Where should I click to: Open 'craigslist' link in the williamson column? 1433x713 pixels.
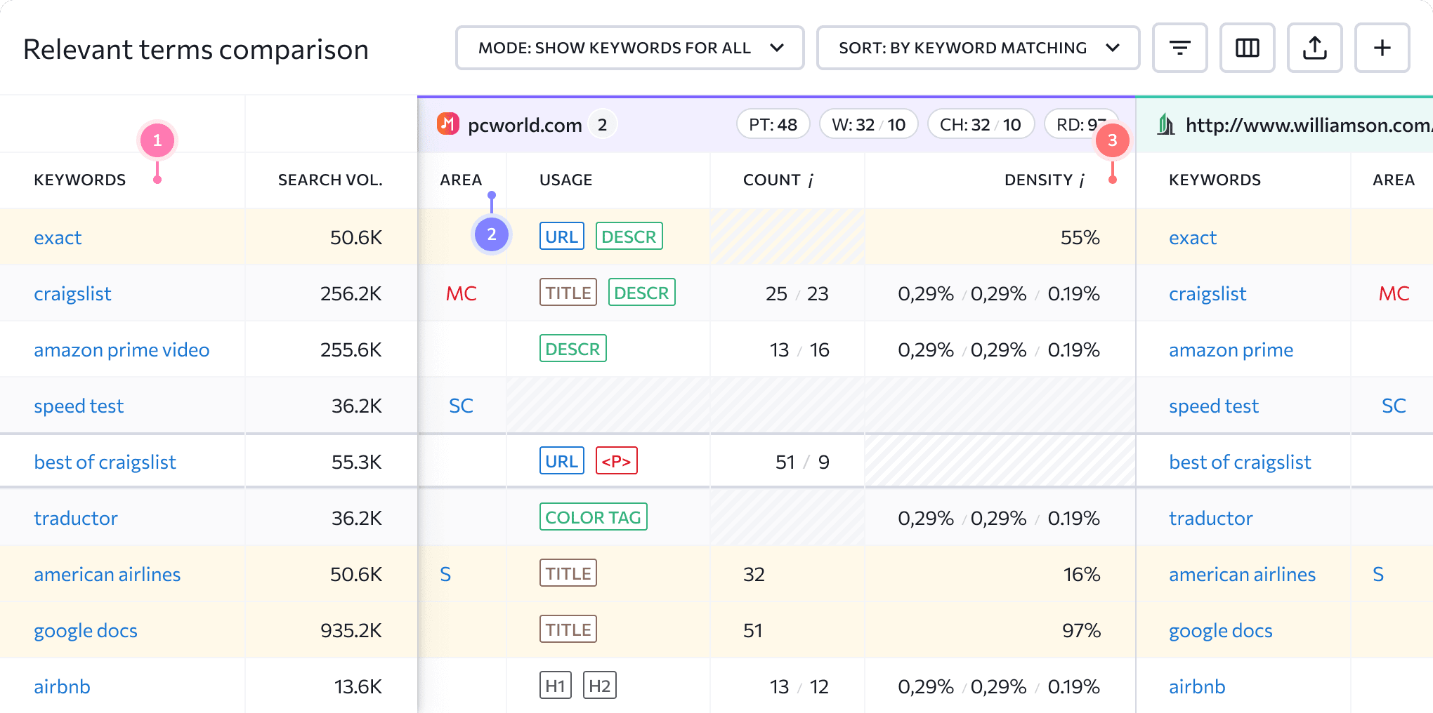pyautogui.click(x=1208, y=293)
